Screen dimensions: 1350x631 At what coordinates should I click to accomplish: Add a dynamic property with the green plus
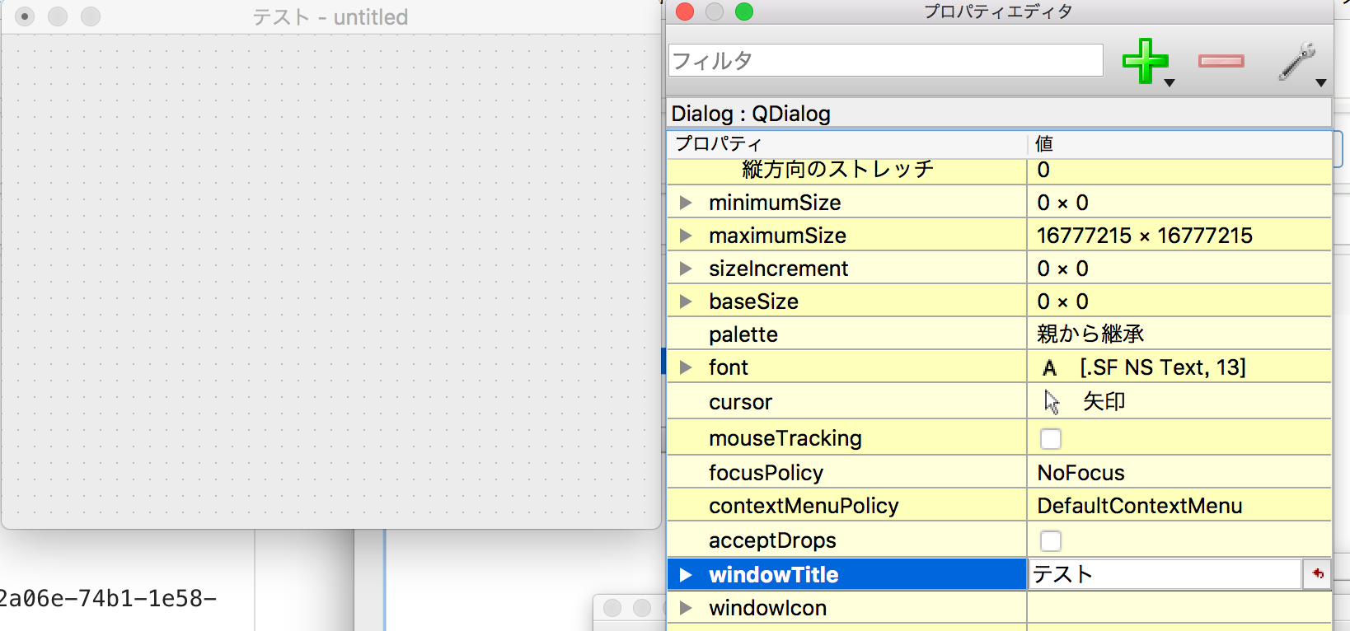(1145, 61)
